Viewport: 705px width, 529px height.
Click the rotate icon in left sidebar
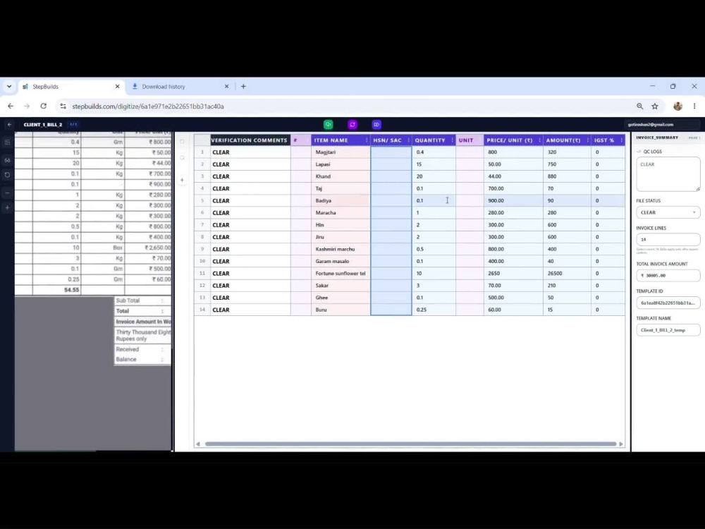(x=7, y=175)
